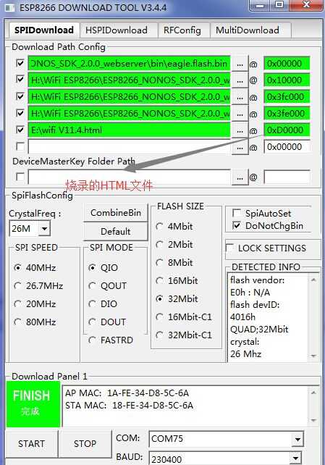Select DOUT SPI mode

click(107, 322)
